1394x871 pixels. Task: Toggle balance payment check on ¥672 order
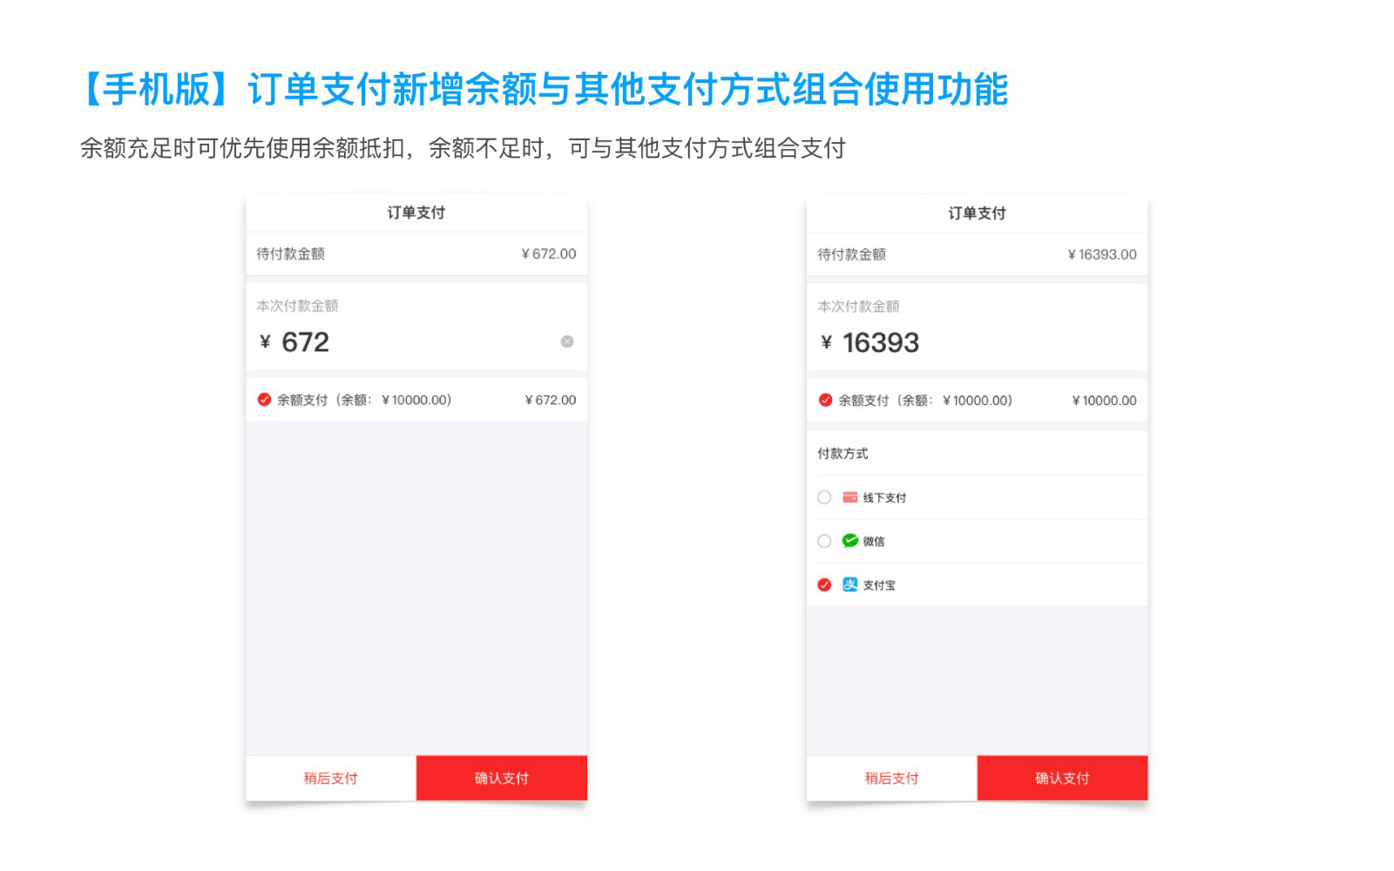(x=264, y=400)
